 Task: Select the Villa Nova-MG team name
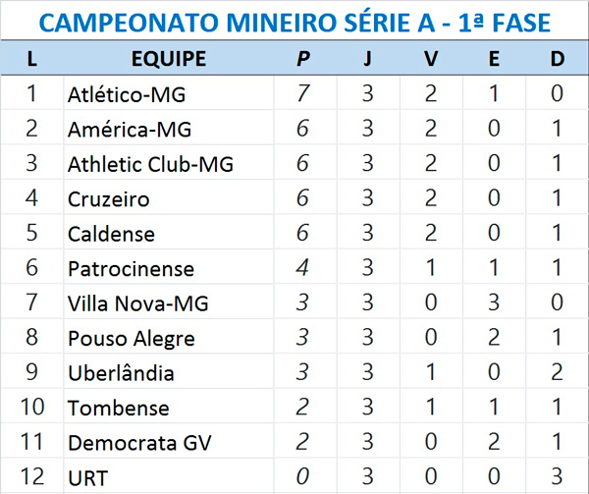137,303
